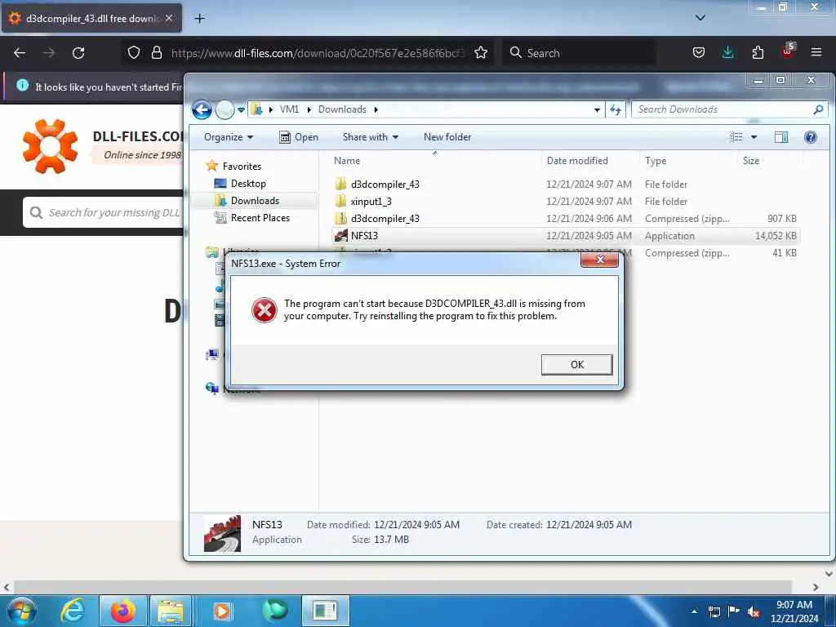Screen dimensions: 836x627
Task: Click the Favorites heading in navigation pane
Action: (242, 167)
